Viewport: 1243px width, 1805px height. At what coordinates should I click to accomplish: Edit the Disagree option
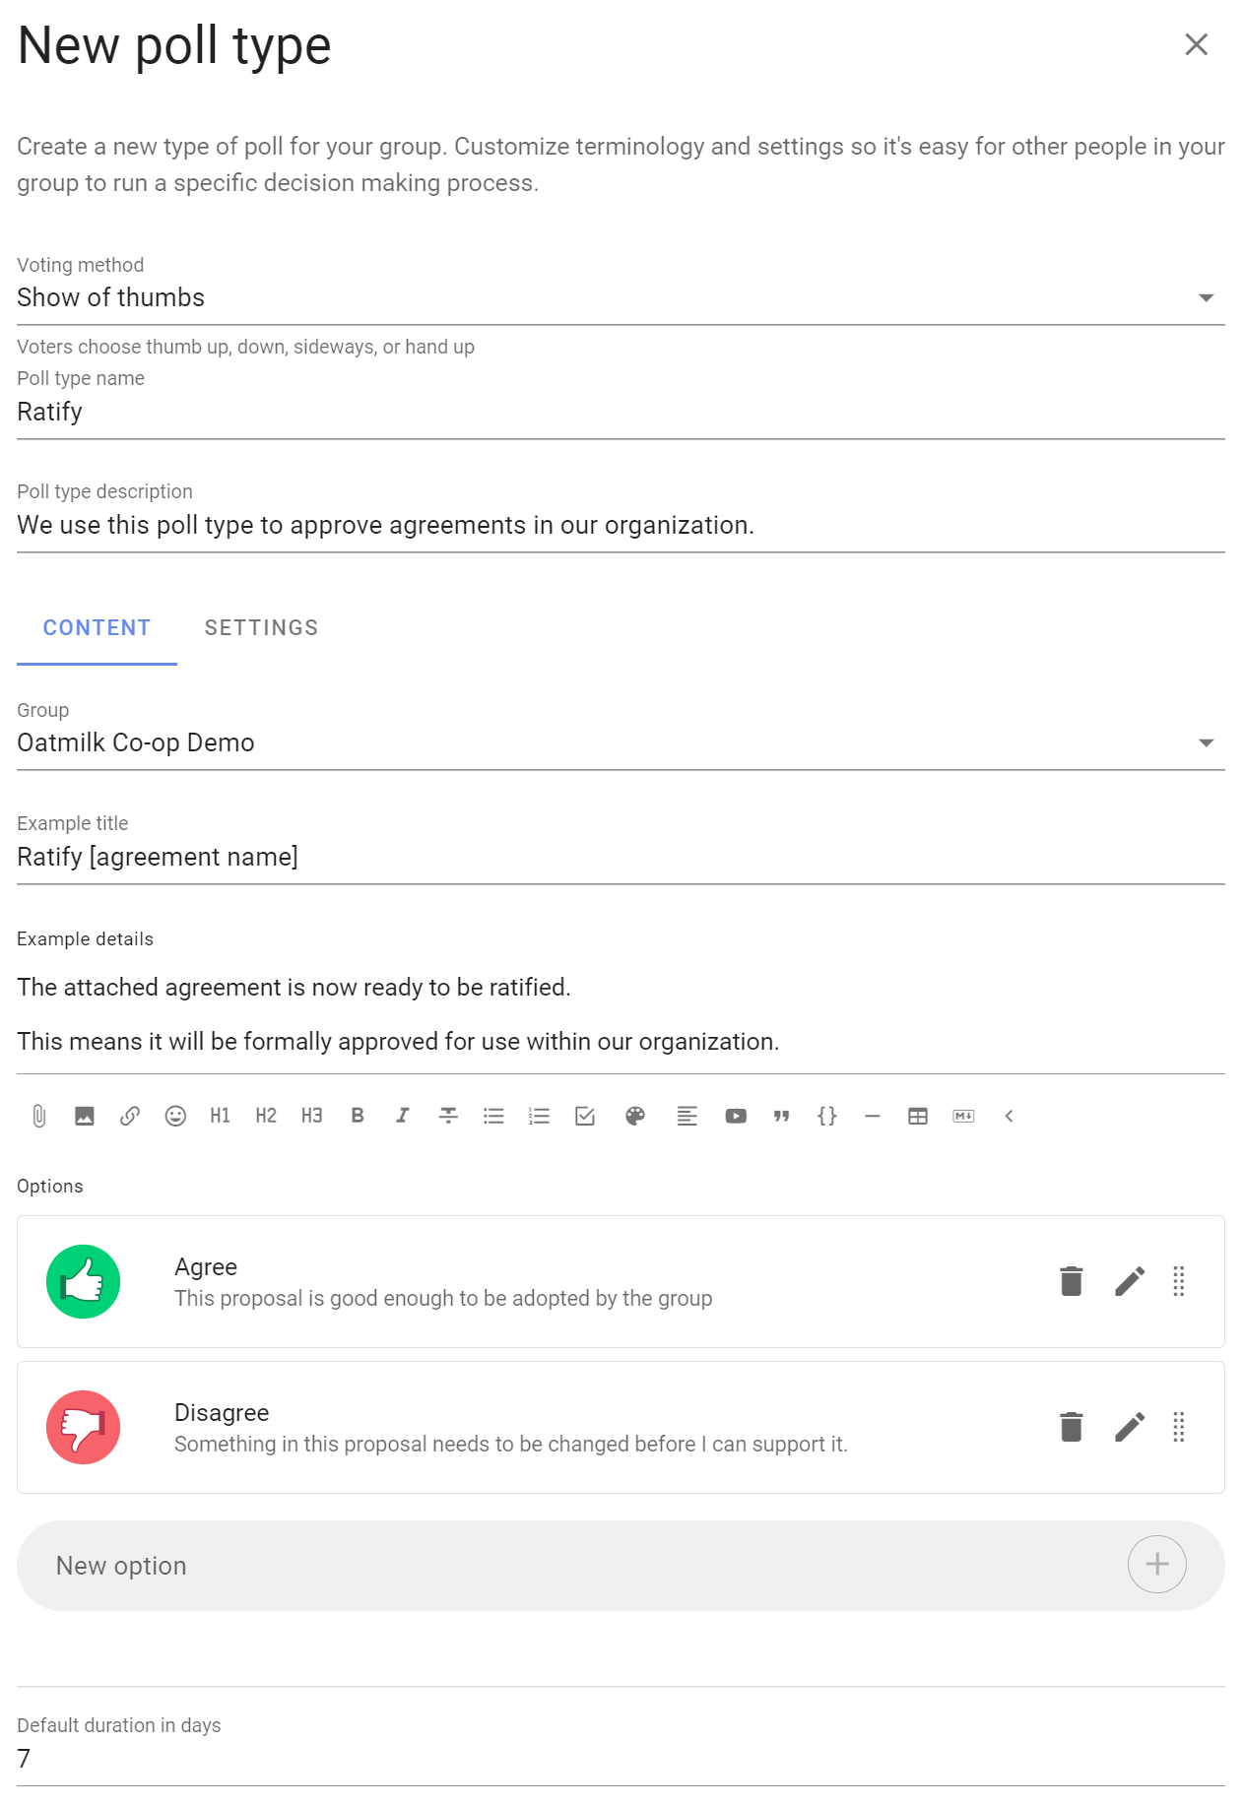tap(1130, 1427)
